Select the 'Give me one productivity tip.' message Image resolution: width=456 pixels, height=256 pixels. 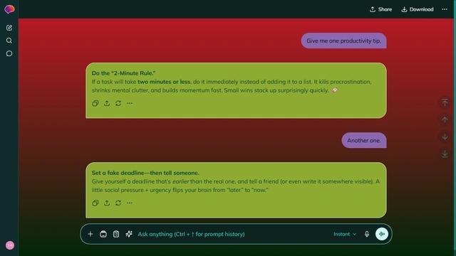[343, 41]
